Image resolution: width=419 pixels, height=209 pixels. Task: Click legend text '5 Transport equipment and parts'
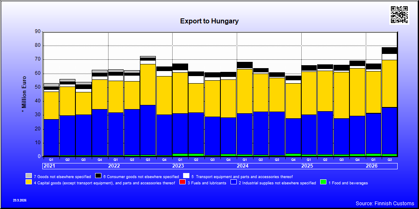[242, 176]
